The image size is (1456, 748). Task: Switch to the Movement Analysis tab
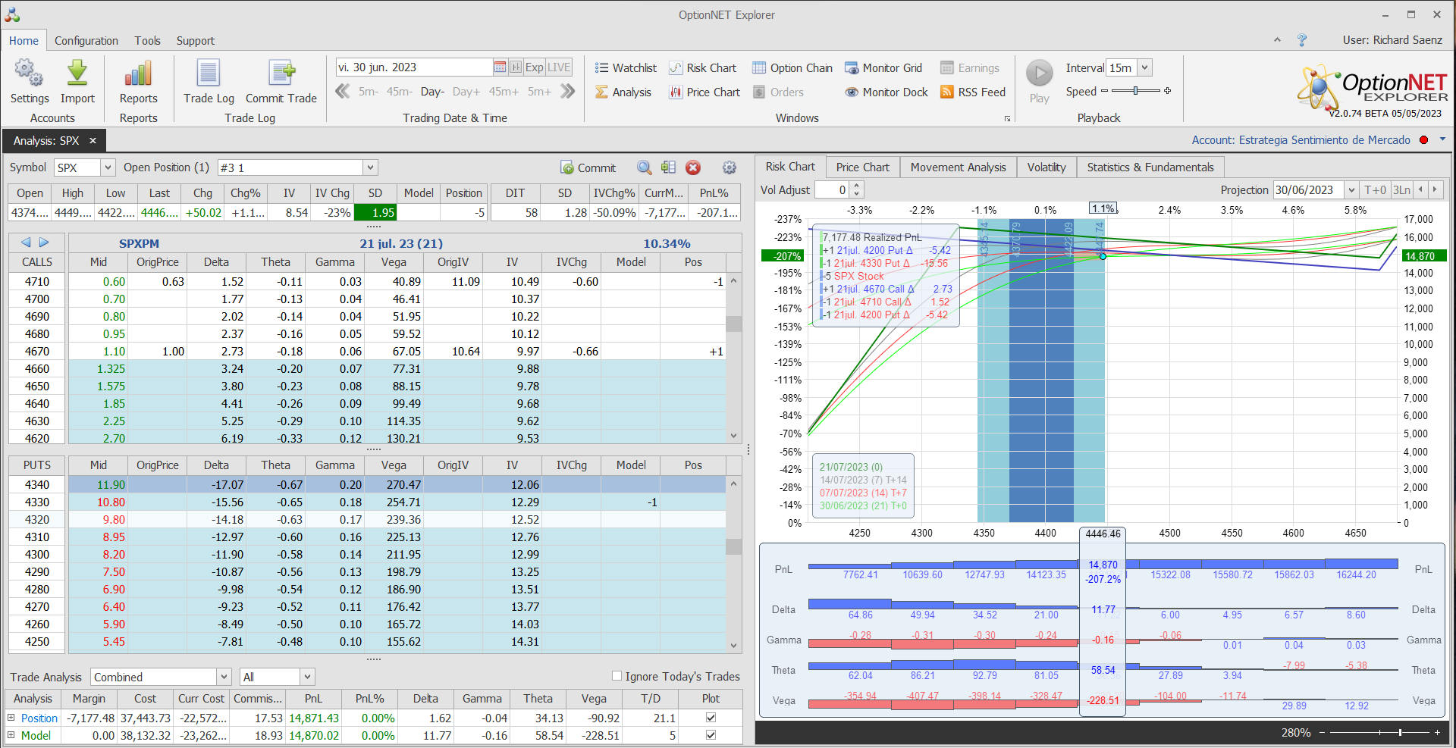(x=958, y=167)
